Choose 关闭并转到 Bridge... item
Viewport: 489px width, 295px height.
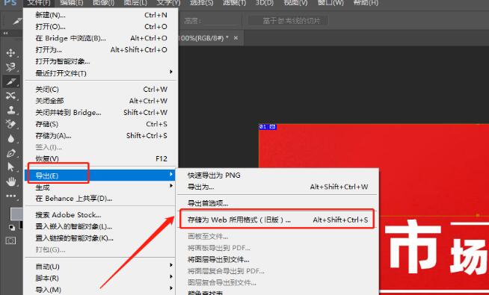click(x=101, y=113)
